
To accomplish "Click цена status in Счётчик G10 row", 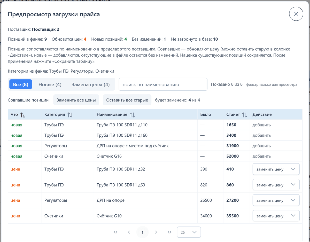I will point(15,216).
